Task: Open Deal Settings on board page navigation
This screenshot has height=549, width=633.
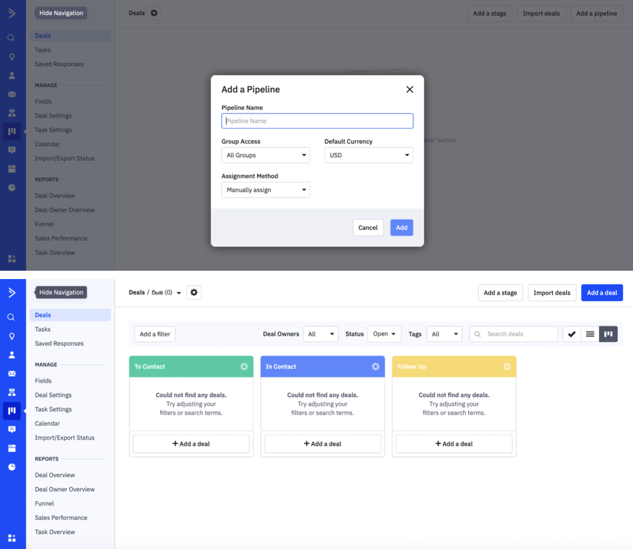Action: (53, 395)
